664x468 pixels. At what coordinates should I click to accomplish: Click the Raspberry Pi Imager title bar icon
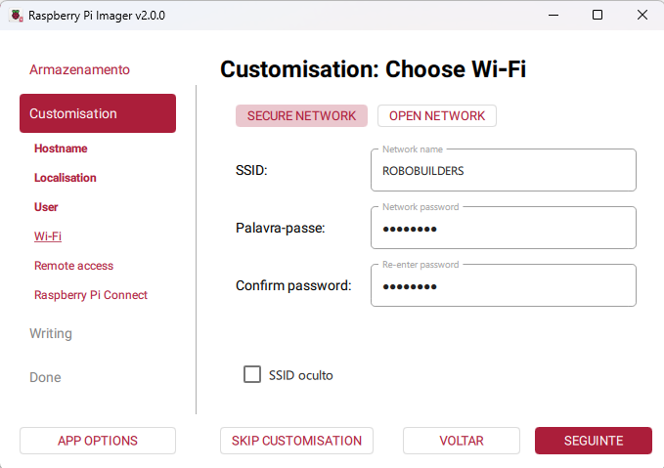16,16
